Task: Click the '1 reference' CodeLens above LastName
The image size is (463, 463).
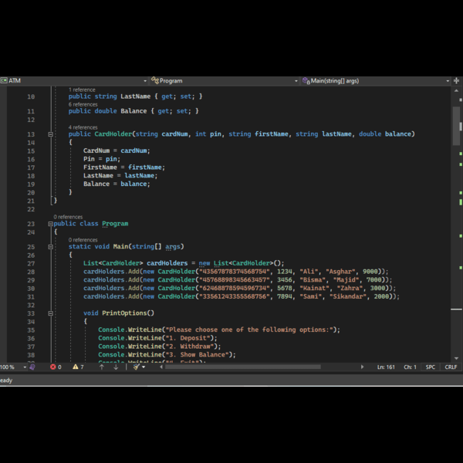Action: (82, 90)
